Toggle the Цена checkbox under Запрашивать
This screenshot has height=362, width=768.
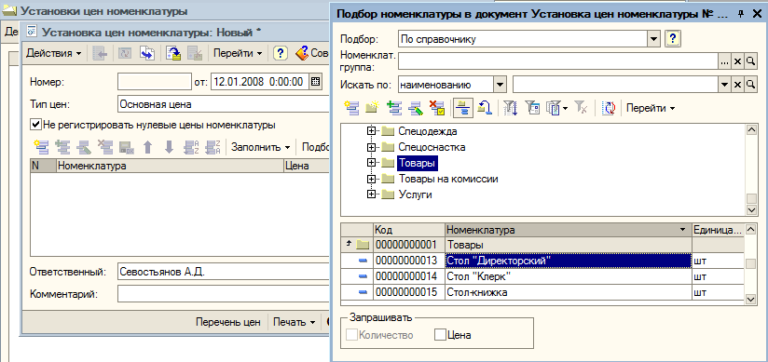click(x=440, y=335)
